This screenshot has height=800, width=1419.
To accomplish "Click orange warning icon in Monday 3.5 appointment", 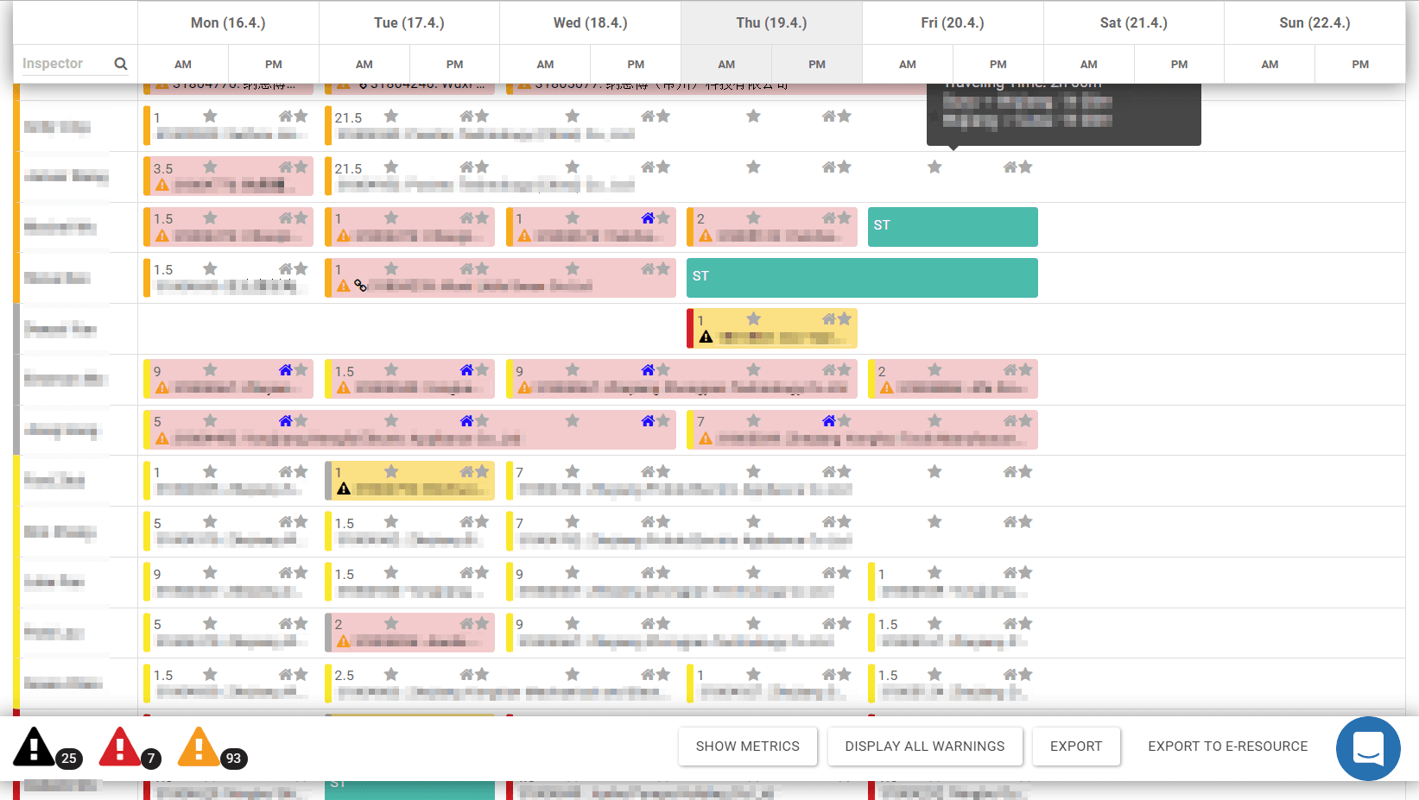I will coord(162,185).
